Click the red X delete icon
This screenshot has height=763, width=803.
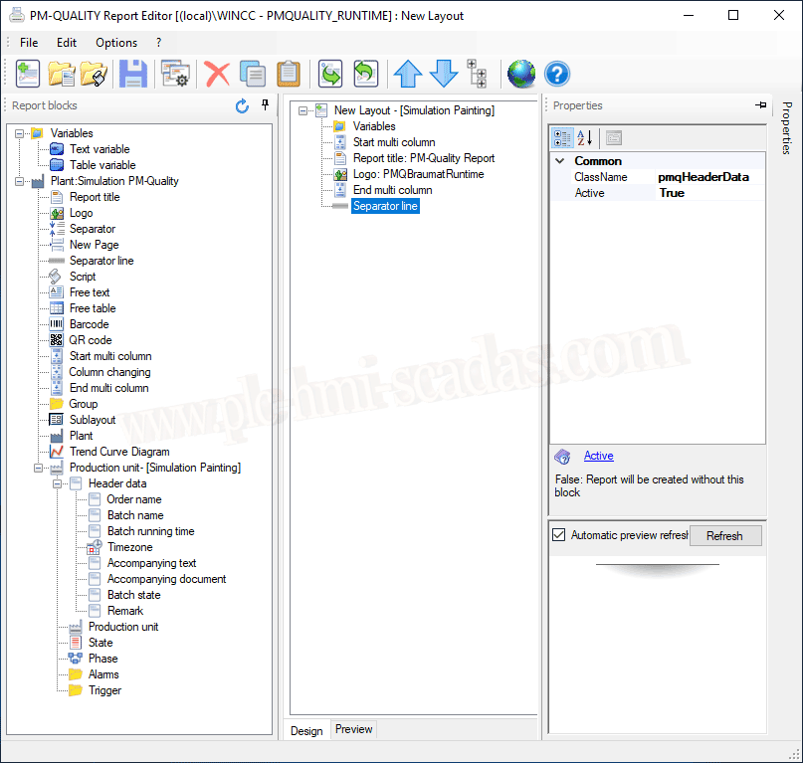pos(217,75)
